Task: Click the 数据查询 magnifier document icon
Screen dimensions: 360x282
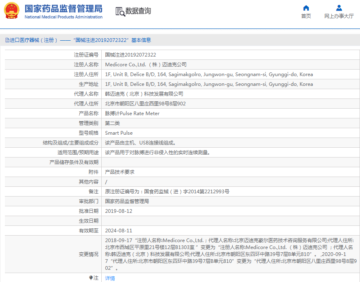Action: (120, 11)
